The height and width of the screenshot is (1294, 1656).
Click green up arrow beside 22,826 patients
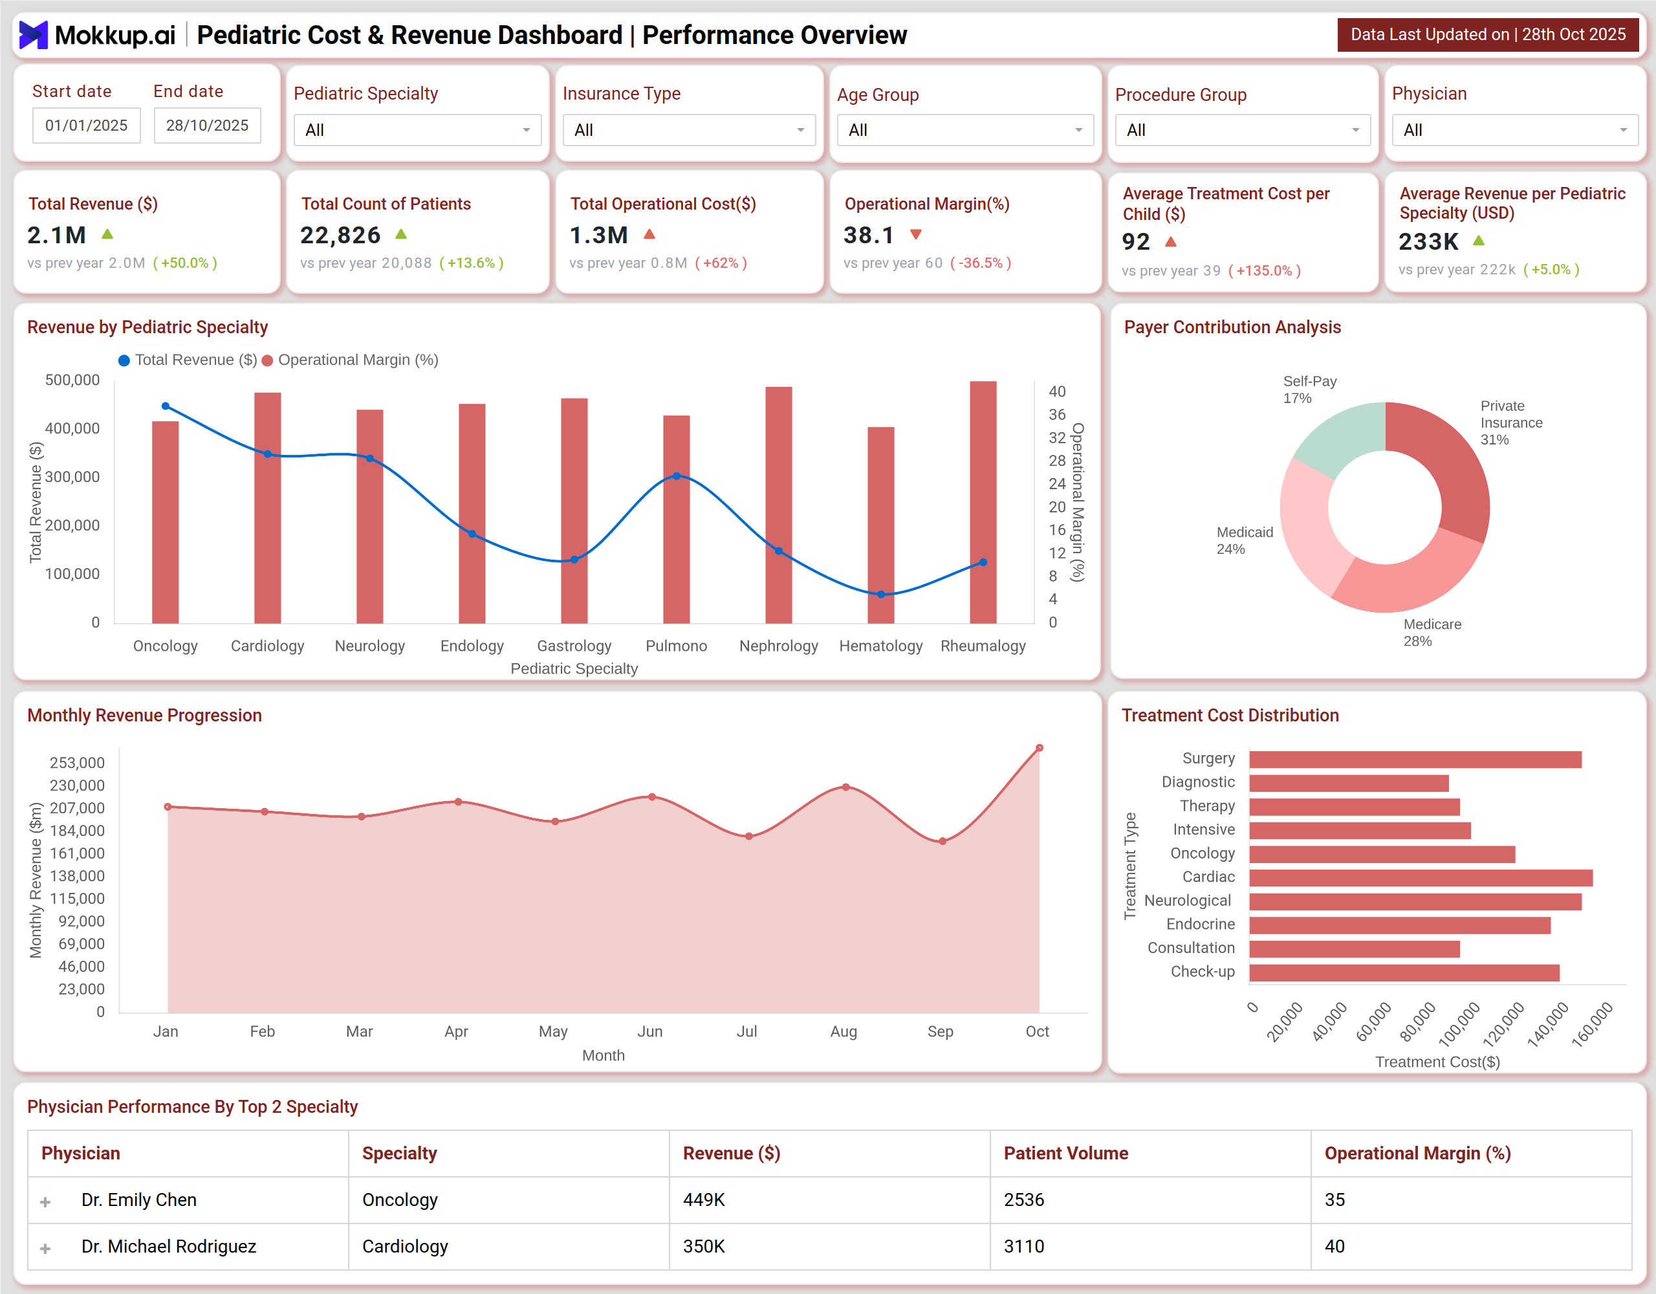(x=401, y=234)
